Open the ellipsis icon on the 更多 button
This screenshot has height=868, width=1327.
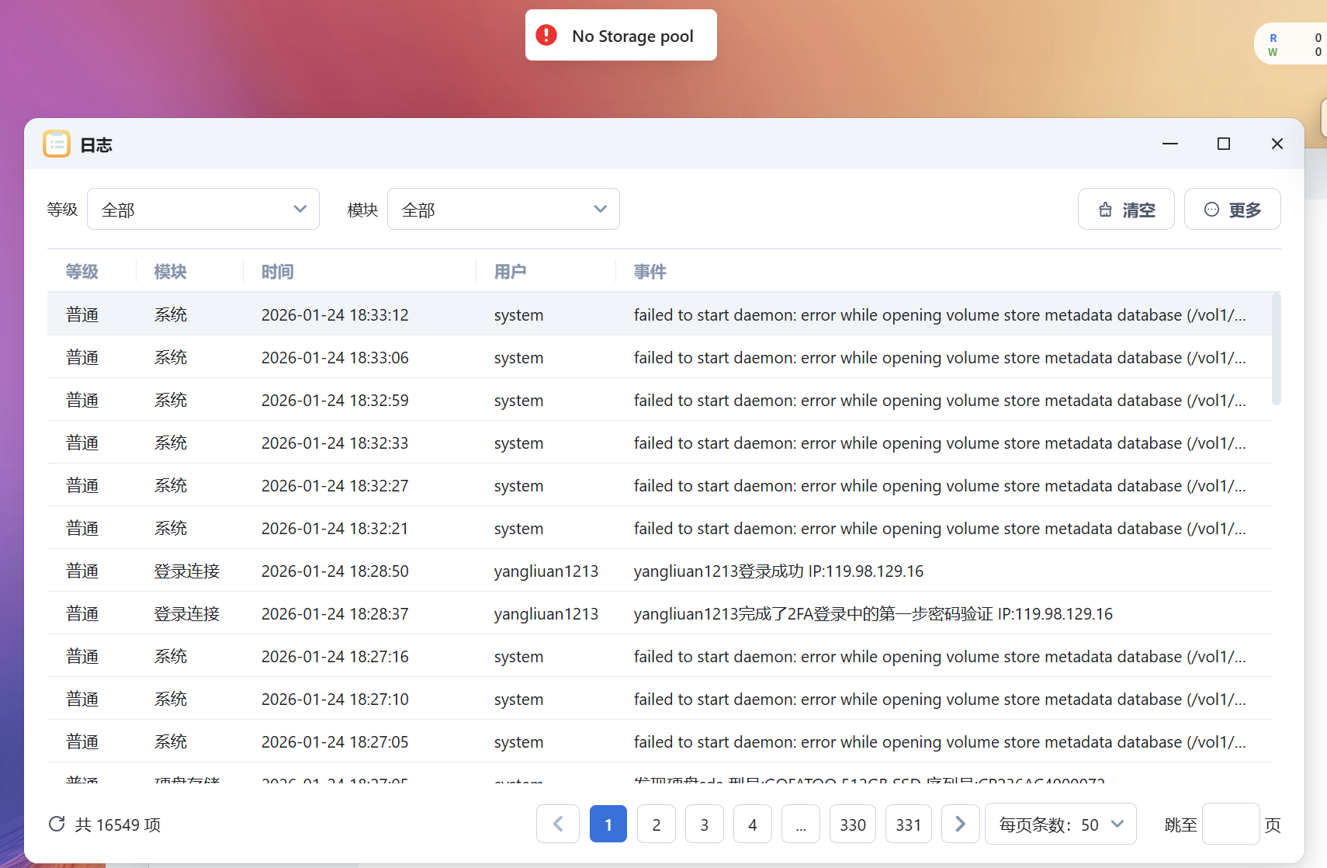coord(1211,209)
